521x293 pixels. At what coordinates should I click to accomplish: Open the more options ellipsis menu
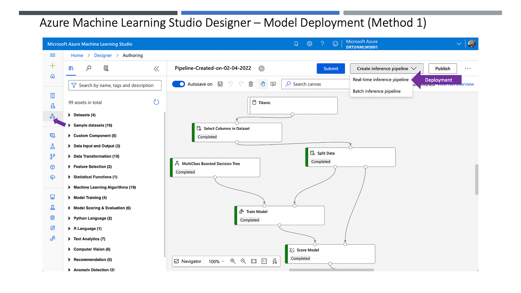[x=468, y=68]
